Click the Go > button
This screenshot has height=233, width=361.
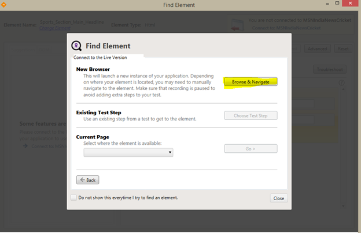pyautogui.click(x=251, y=149)
